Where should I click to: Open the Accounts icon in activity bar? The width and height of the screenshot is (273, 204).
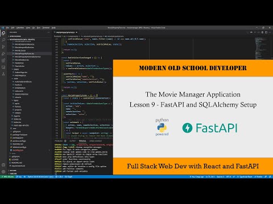(x=3, y=165)
